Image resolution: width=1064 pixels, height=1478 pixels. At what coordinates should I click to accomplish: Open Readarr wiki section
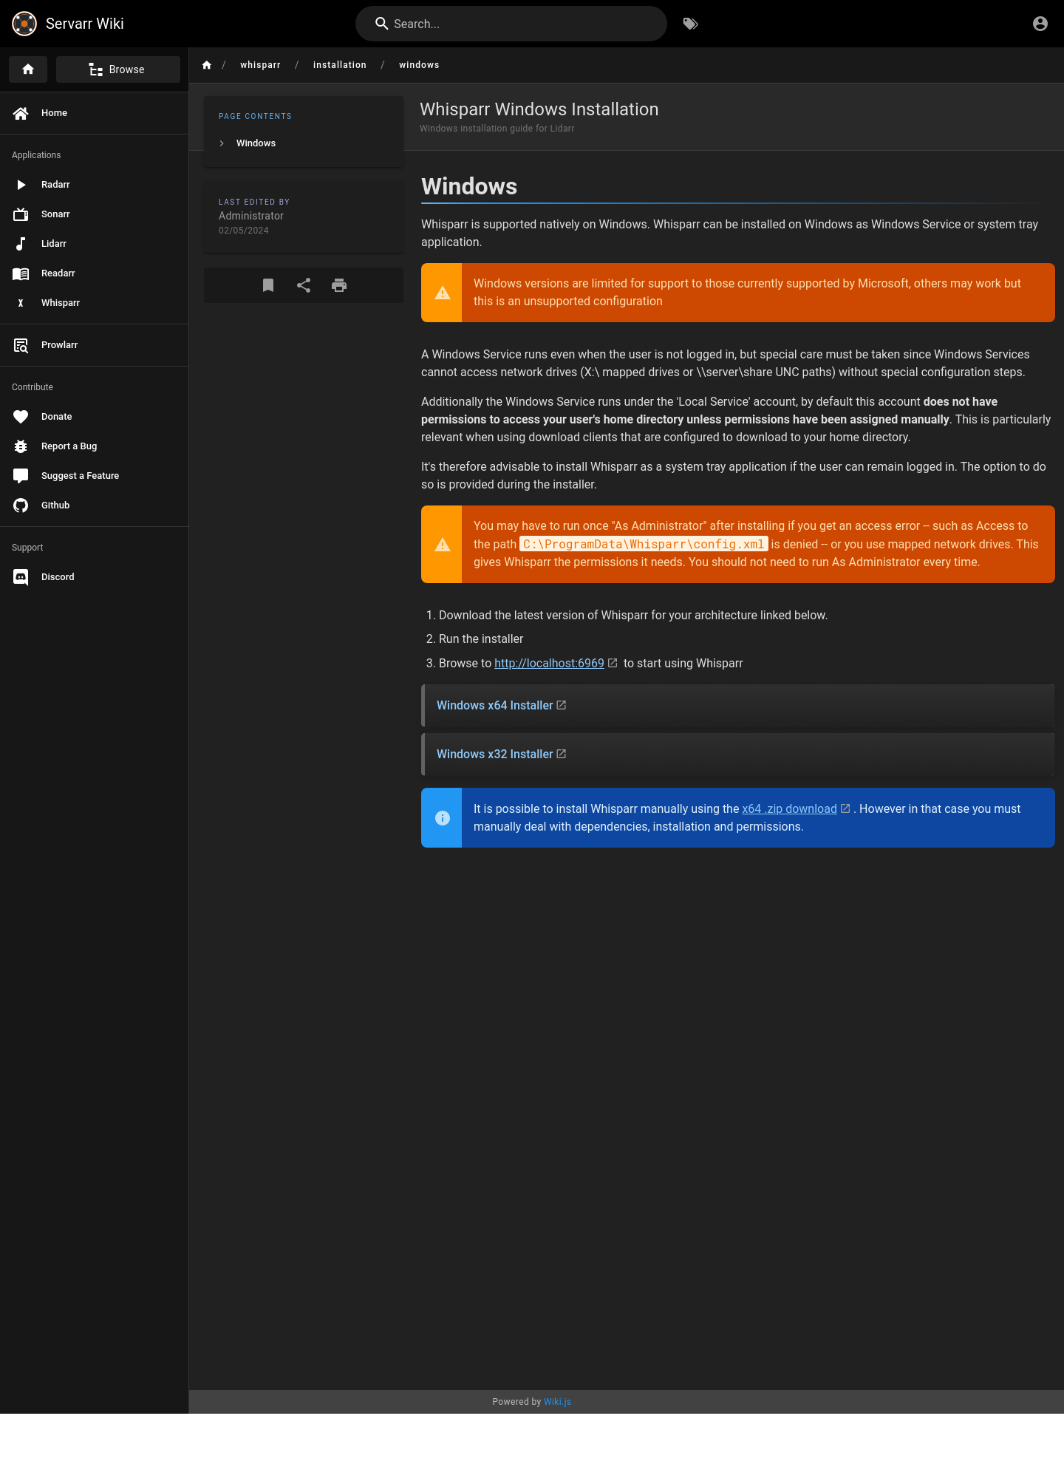coord(95,273)
